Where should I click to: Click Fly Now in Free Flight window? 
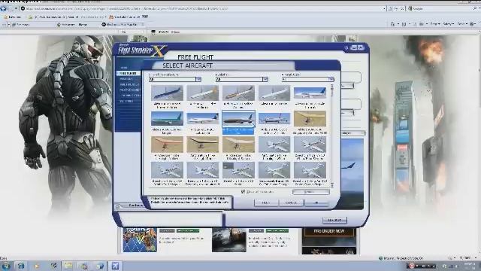coord(334,220)
